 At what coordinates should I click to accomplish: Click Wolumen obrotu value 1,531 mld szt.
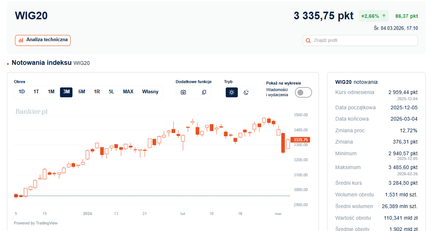401,195
